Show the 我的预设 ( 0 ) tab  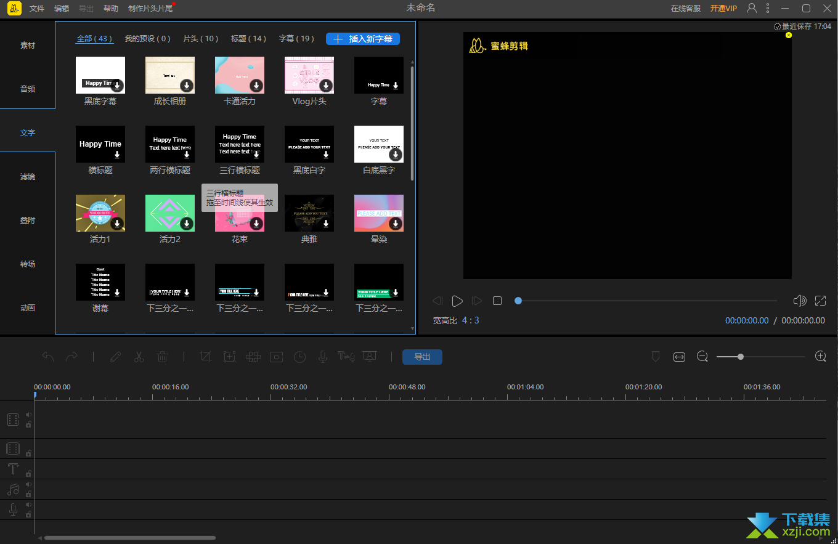[147, 38]
